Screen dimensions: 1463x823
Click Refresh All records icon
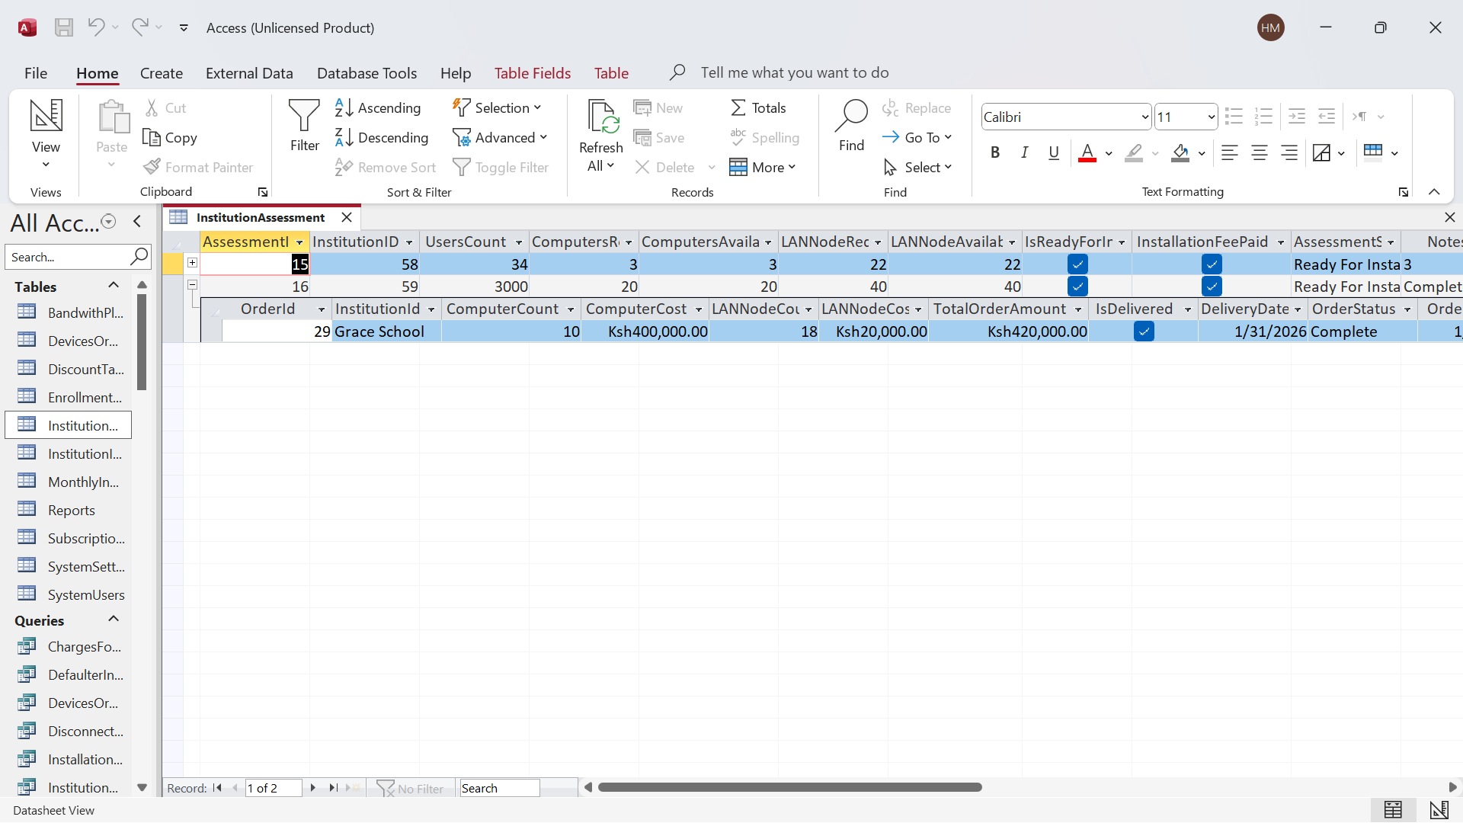pyautogui.click(x=601, y=136)
